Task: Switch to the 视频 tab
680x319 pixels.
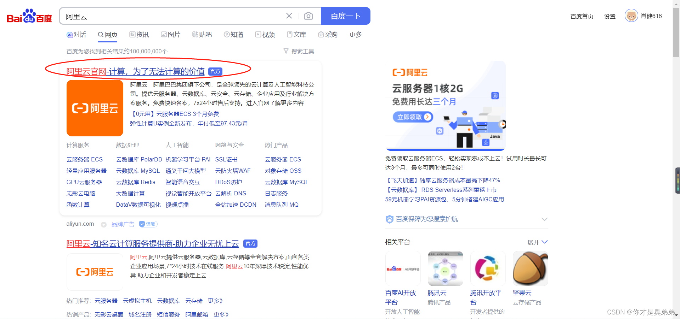Action: tap(265, 35)
